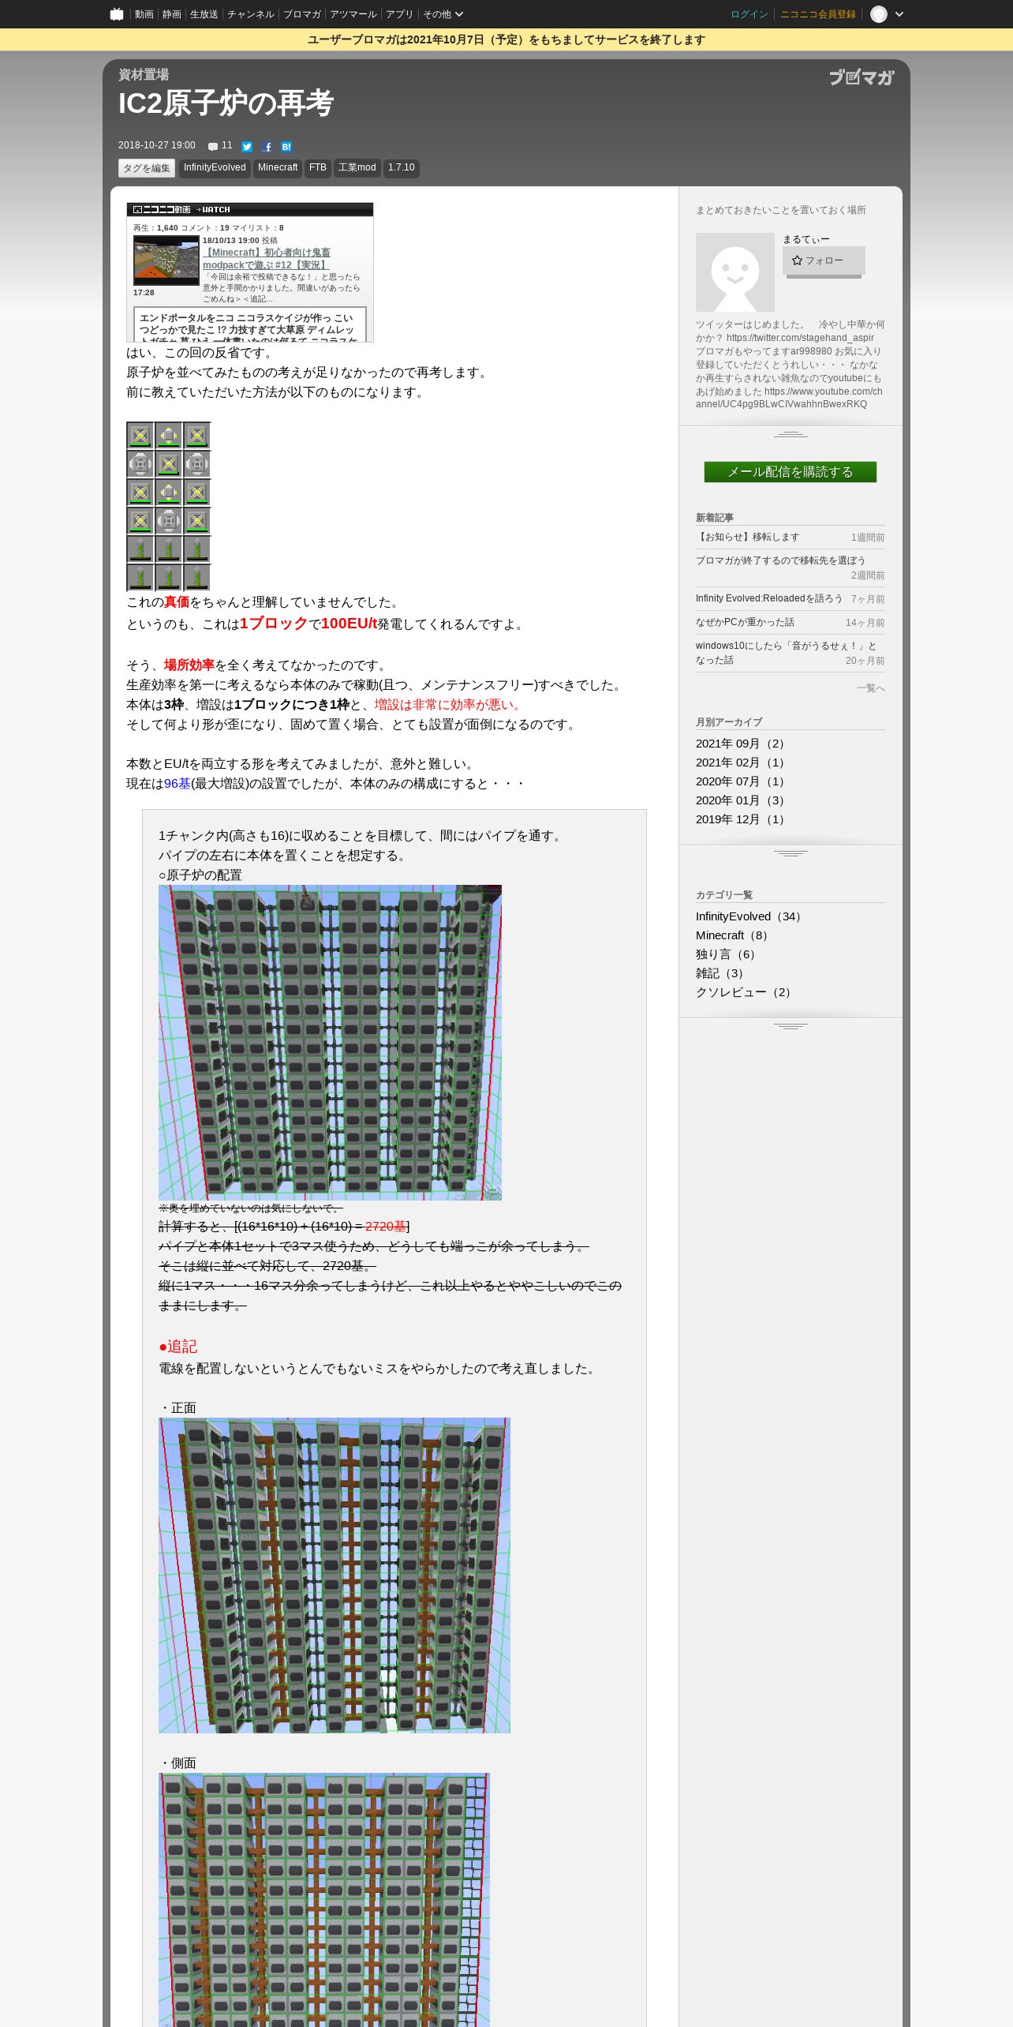1013x2027 pixels.
Task: Open ブロマガが終了するので移転先を選ぼう article
Action: (780, 560)
